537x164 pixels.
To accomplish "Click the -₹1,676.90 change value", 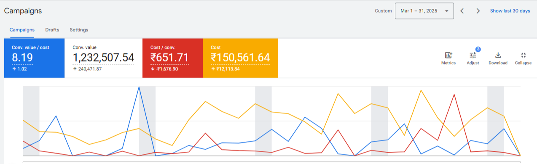I will 167,69.
